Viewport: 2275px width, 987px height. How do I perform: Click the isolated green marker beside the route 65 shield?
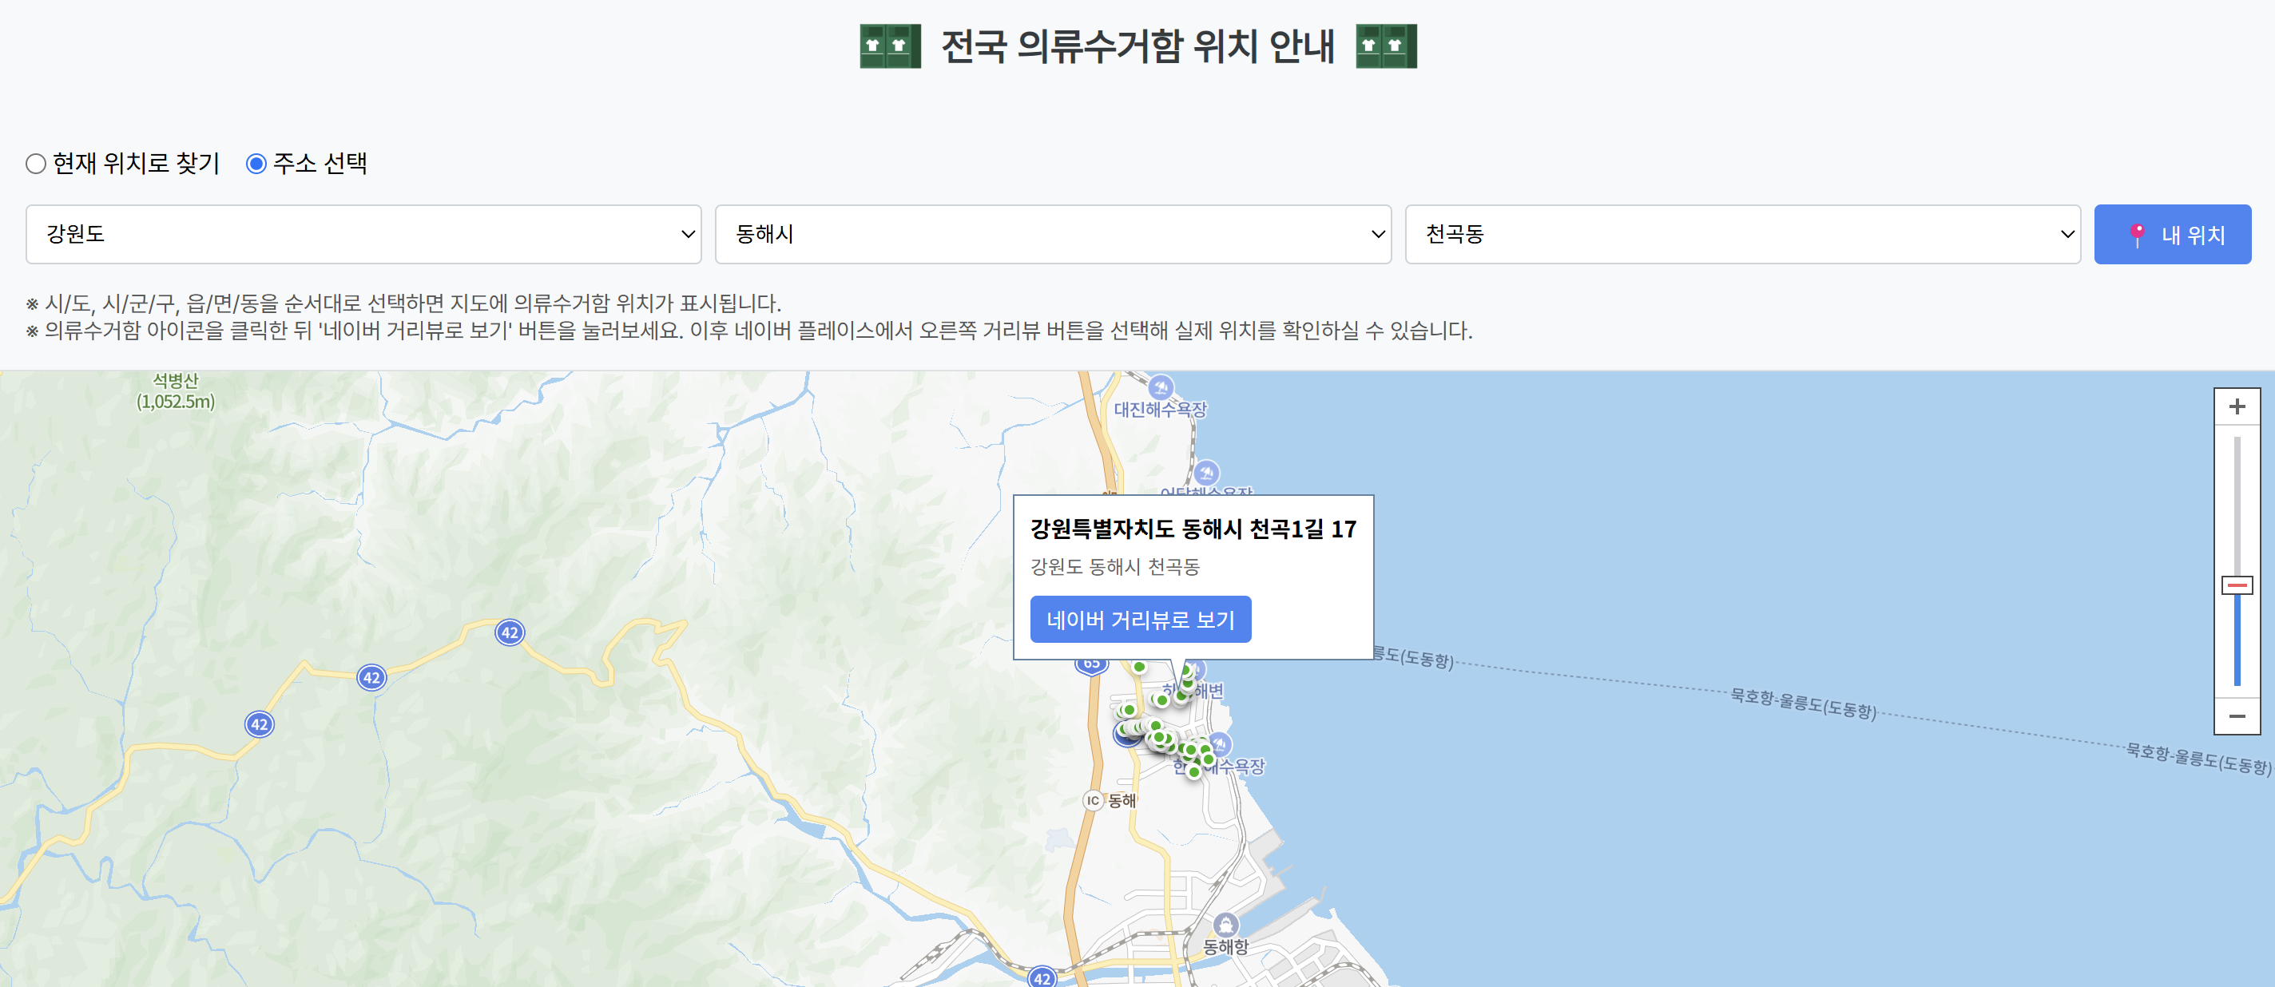click(1139, 667)
